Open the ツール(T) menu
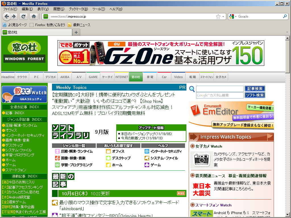 [99, 9]
